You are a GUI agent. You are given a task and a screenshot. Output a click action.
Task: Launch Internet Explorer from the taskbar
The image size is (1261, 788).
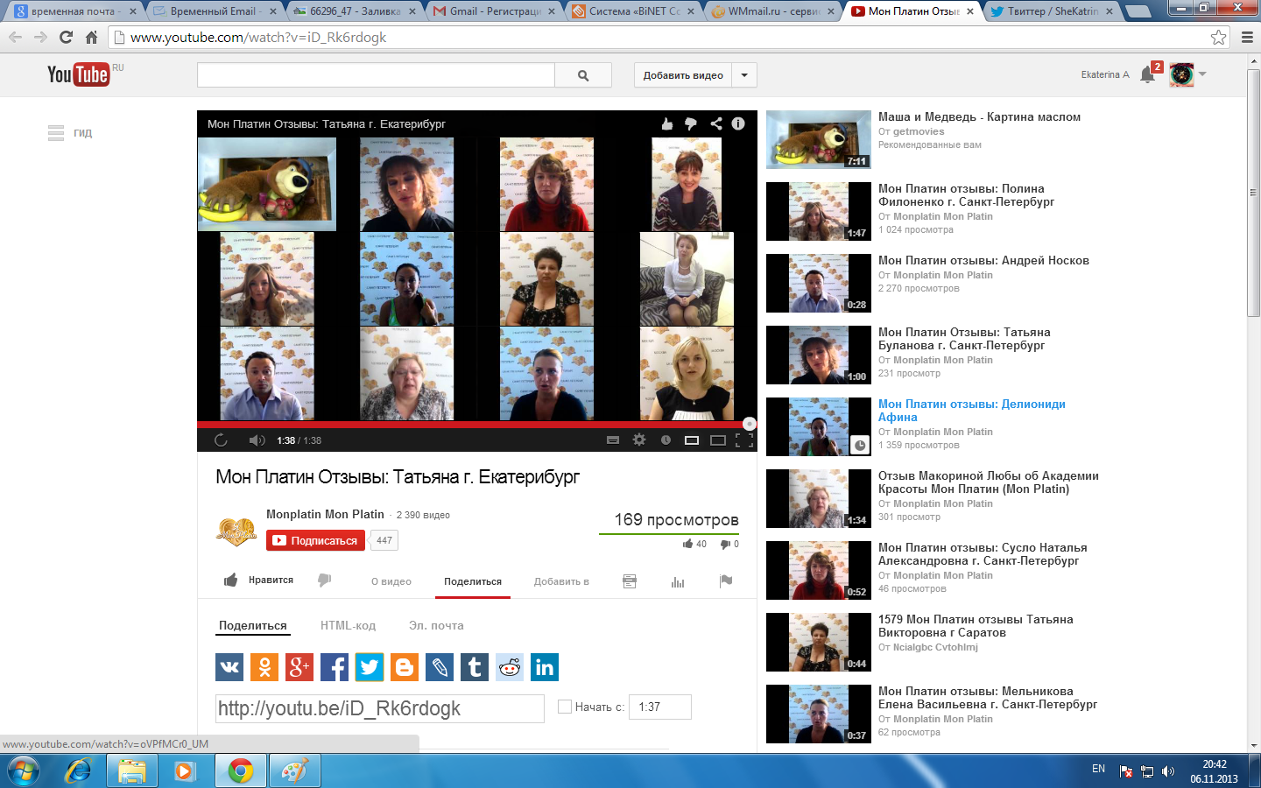coord(79,771)
